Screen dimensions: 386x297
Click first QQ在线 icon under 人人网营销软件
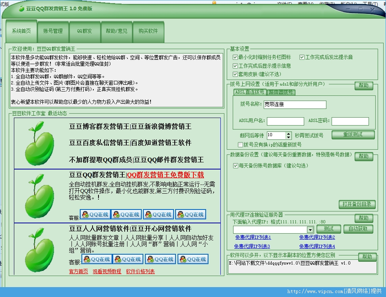[x=97, y=259]
